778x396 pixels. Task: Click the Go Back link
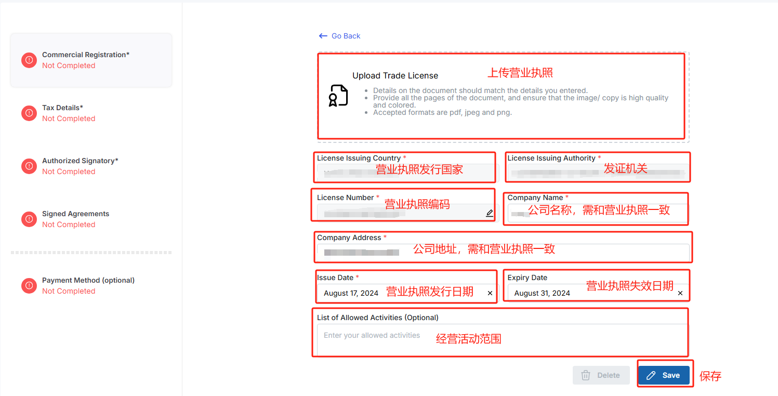tap(340, 36)
